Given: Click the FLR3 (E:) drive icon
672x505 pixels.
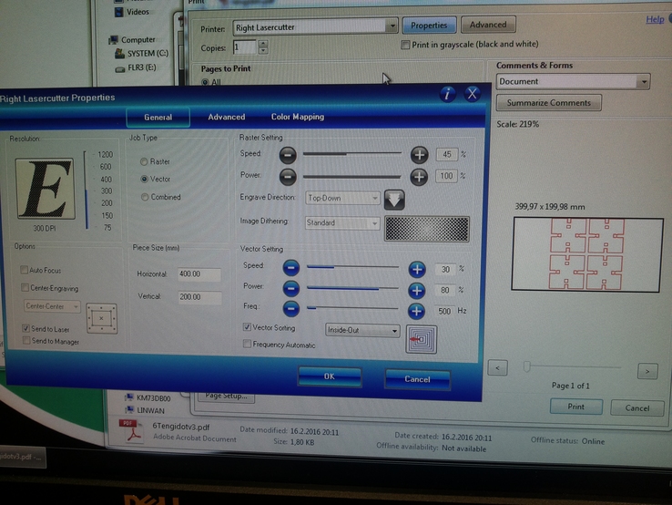Looking at the screenshot, I should click(x=120, y=69).
